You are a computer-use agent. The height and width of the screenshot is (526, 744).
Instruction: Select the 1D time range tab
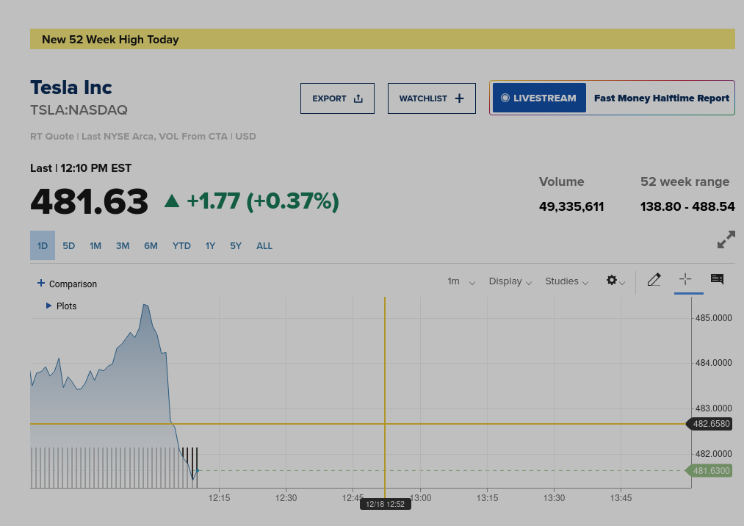(x=43, y=245)
